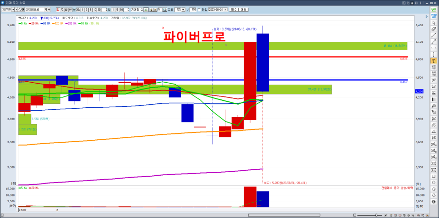
Task: Click the small arrow next to the stock code dropdown
Action: [16, 10]
